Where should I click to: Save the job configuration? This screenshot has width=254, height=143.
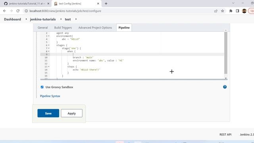click(x=48, y=113)
